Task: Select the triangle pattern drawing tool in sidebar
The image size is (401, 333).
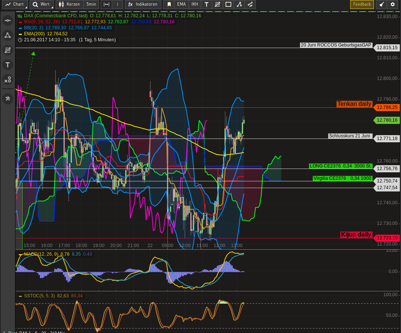Action: pyautogui.click(x=8, y=35)
